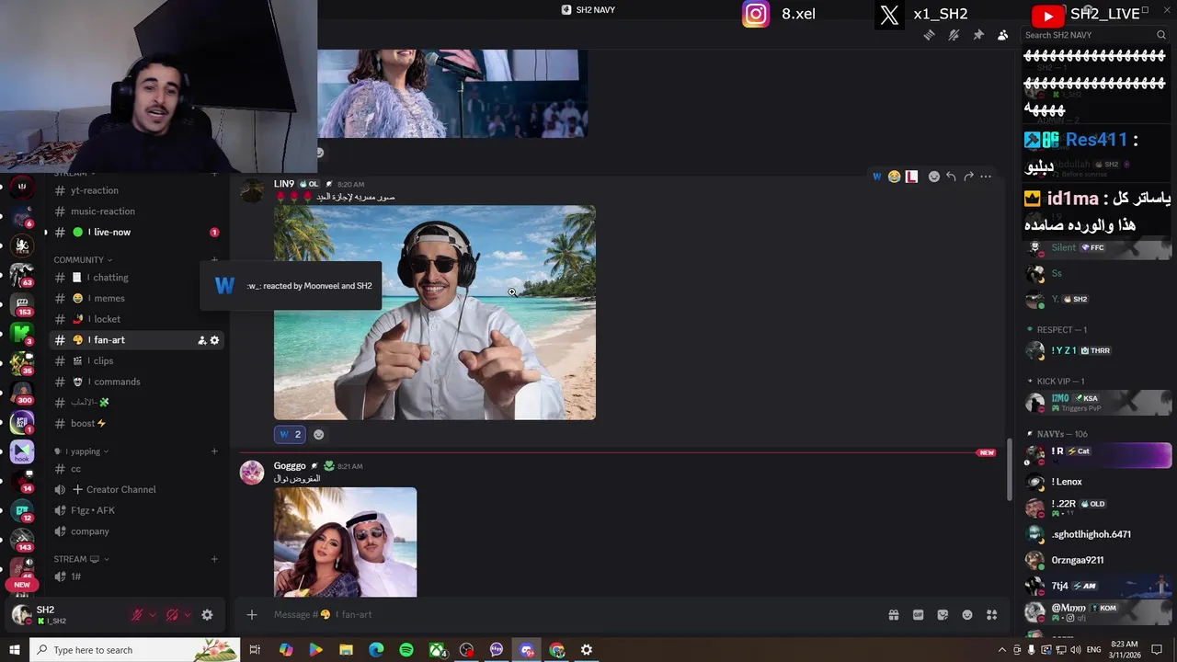Open member ! Lenox profile

(x=1098, y=482)
